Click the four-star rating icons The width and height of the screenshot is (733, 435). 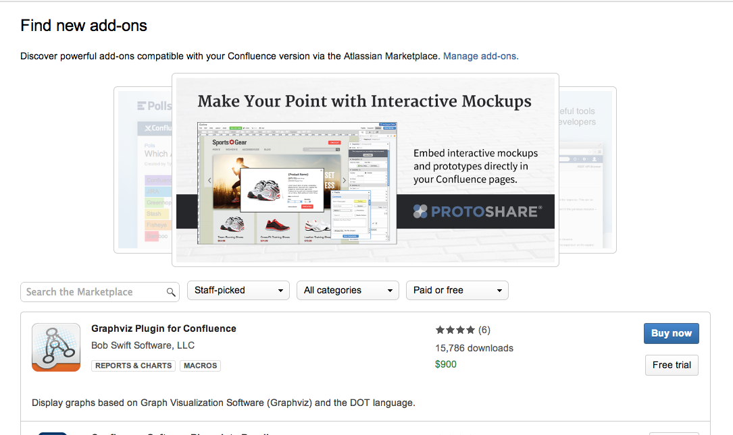(x=455, y=330)
